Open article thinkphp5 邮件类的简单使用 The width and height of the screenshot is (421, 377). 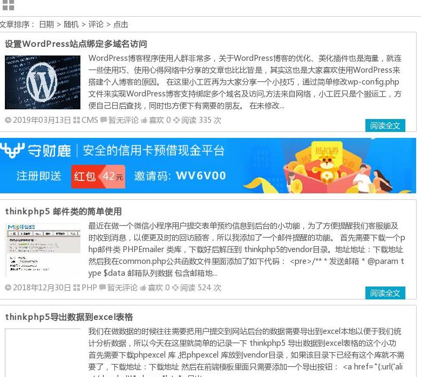63,212
